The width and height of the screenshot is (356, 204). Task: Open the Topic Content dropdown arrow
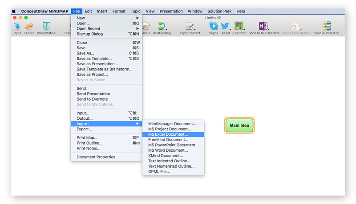tap(194, 30)
